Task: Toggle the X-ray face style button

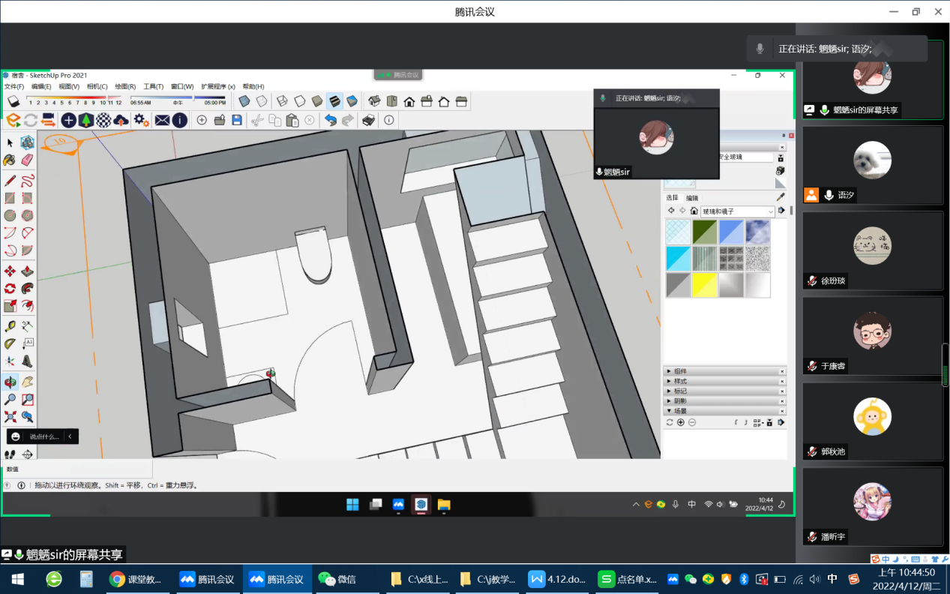Action: point(244,101)
